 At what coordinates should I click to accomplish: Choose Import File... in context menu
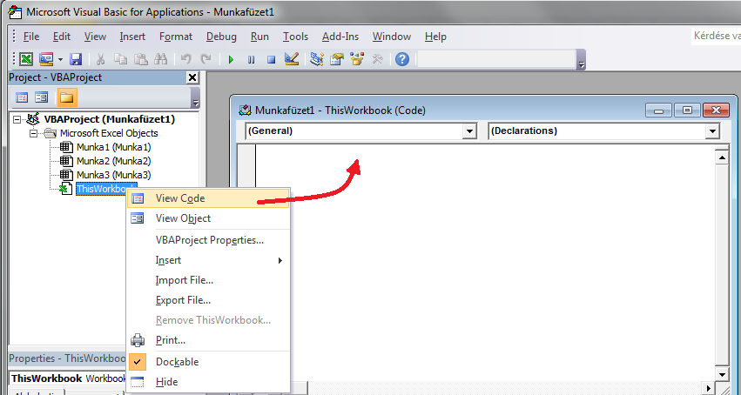tap(208, 280)
